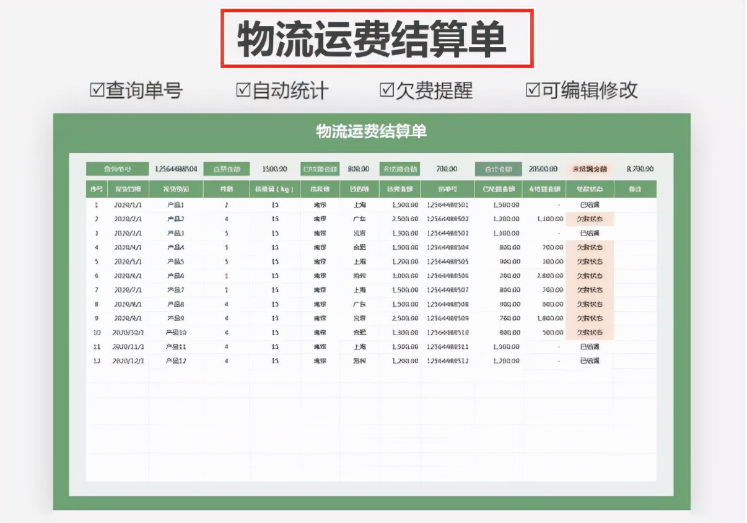Toggle the 欠费提醒 checkbox

(387, 90)
